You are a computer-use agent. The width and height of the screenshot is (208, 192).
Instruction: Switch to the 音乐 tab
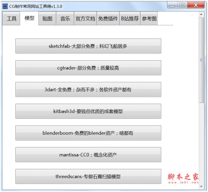(x=65, y=18)
